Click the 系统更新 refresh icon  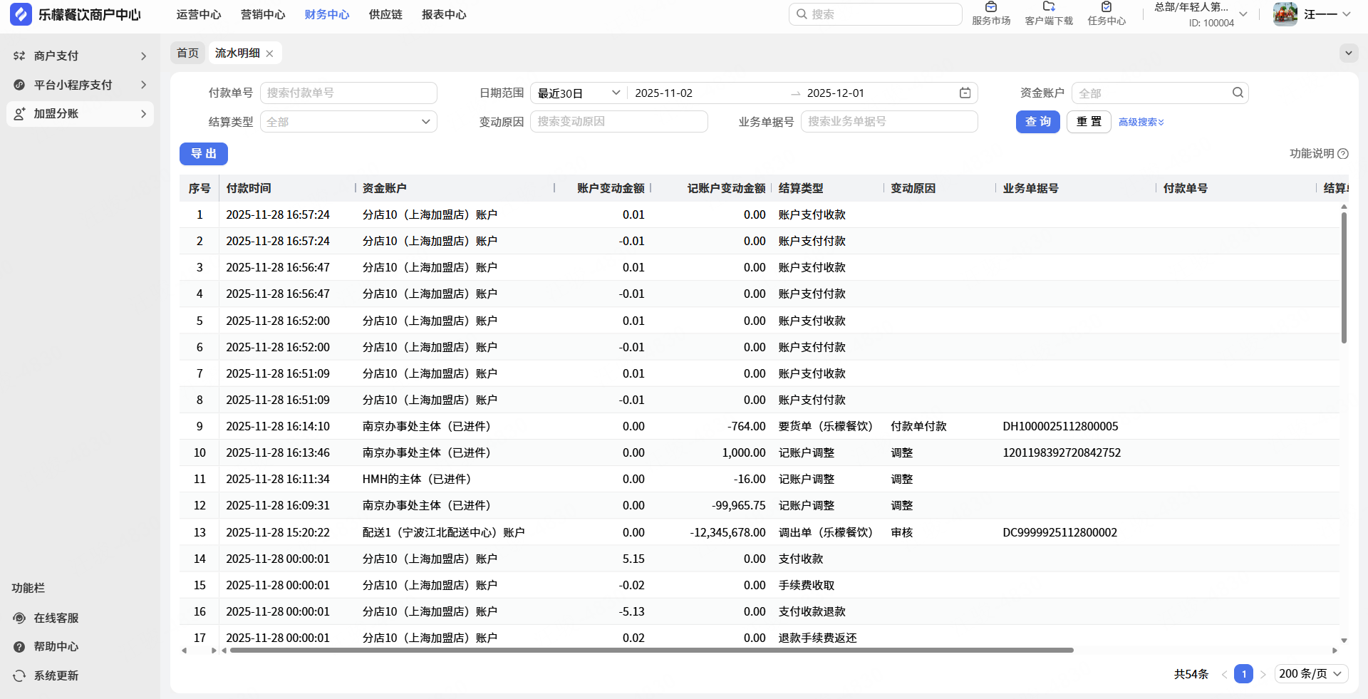tap(20, 675)
